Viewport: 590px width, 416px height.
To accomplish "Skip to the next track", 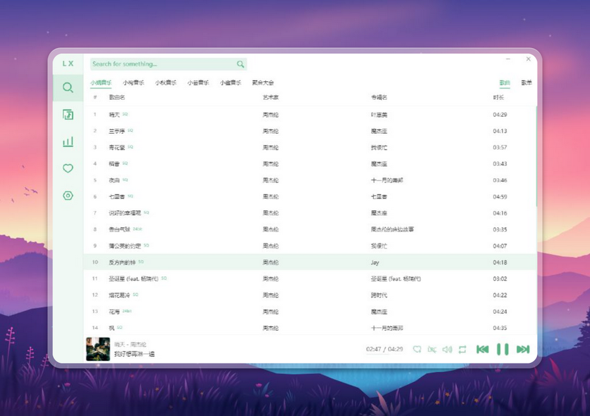I will pos(522,349).
